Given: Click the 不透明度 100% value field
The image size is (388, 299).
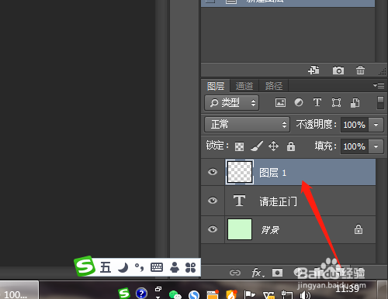Looking at the screenshot, I should 355,125.
